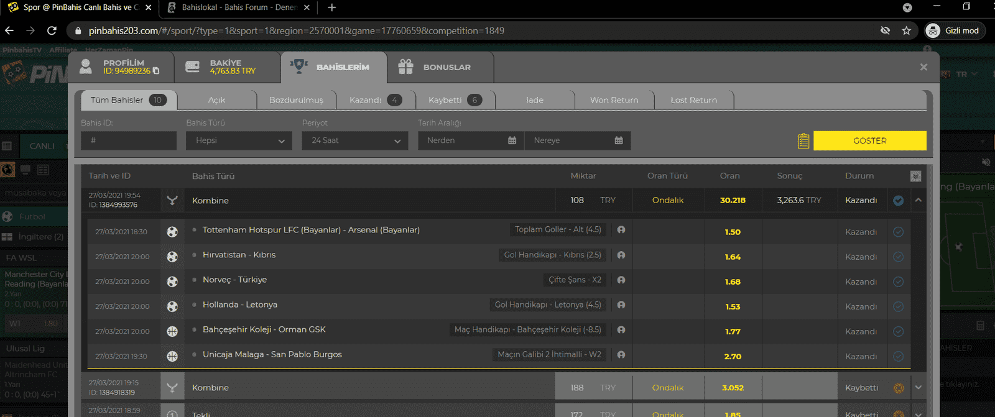
Task: Click the Nerden start date field
Action: 471,140
